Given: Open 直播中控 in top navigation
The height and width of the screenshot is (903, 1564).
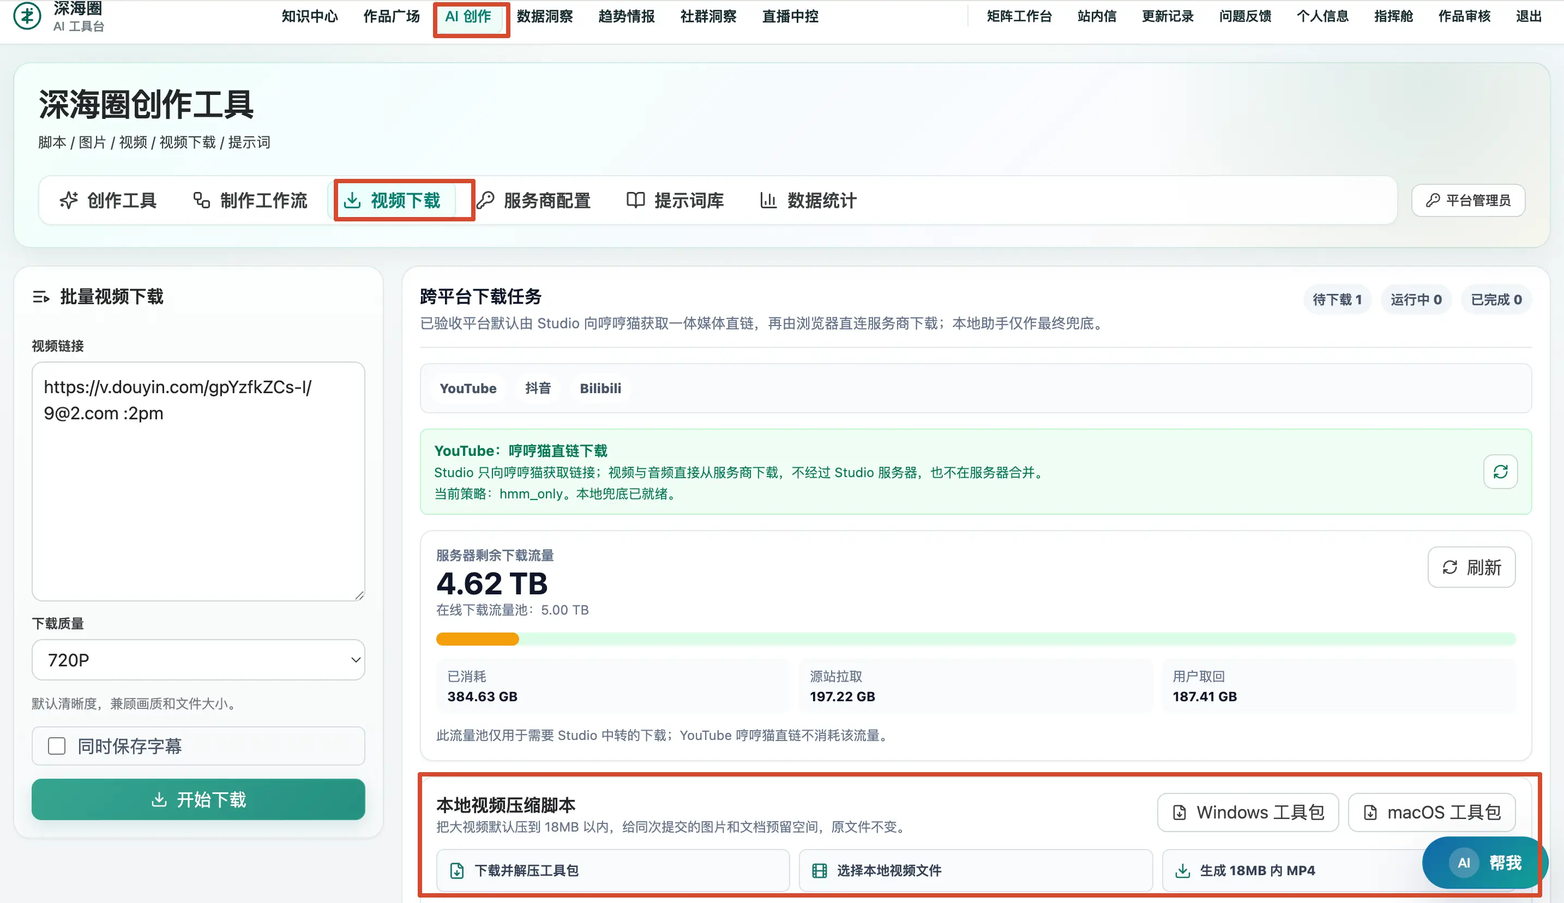Looking at the screenshot, I should click(790, 16).
